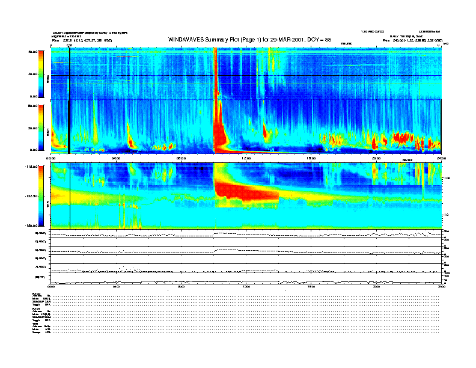
Task: Click the large red emission in TNR panel
Action: click(246, 192)
